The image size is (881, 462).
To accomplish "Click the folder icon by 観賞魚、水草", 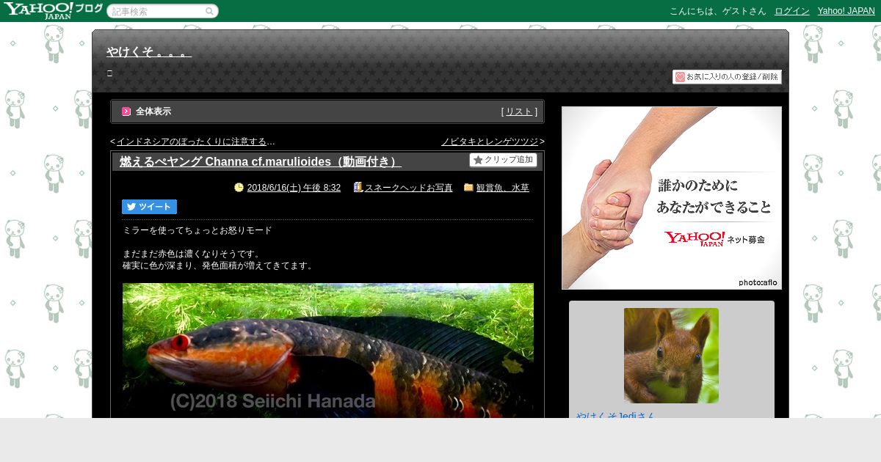I will [x=468, y=187].
